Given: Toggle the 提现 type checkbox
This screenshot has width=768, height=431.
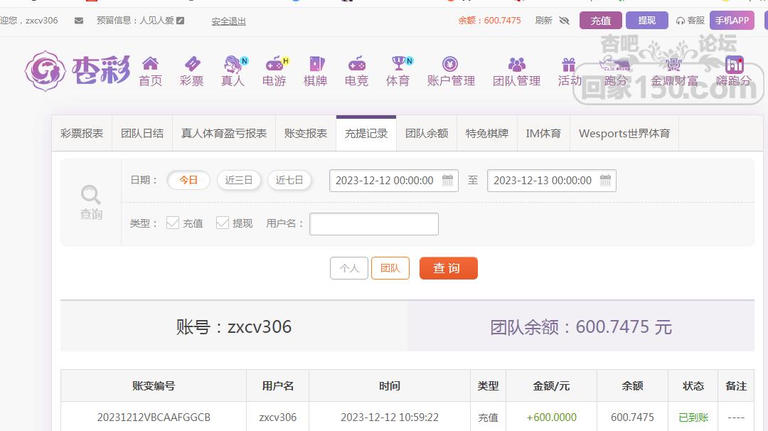Looking at the screenshot, I should pyautogui.click(x=223, y=223).
